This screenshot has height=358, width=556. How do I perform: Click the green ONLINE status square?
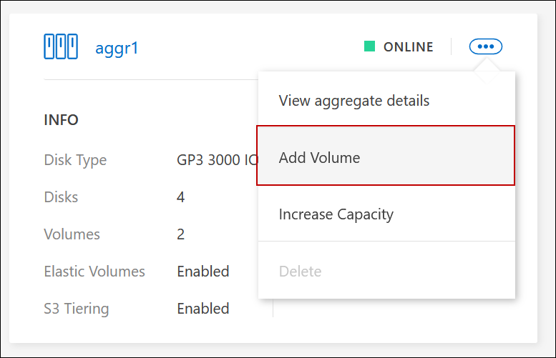[x=369, y=47]
